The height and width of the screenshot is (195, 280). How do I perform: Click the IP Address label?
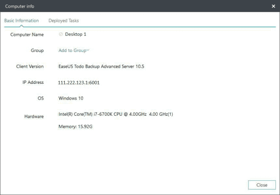(33, 82)
